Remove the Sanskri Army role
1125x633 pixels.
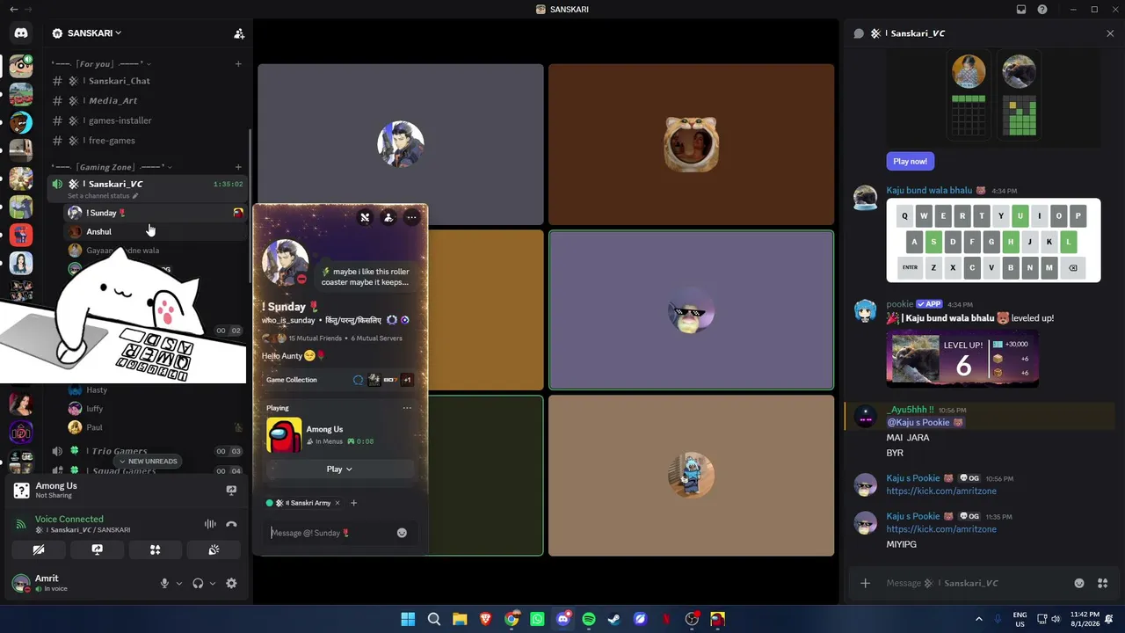(x=337, y=503)
